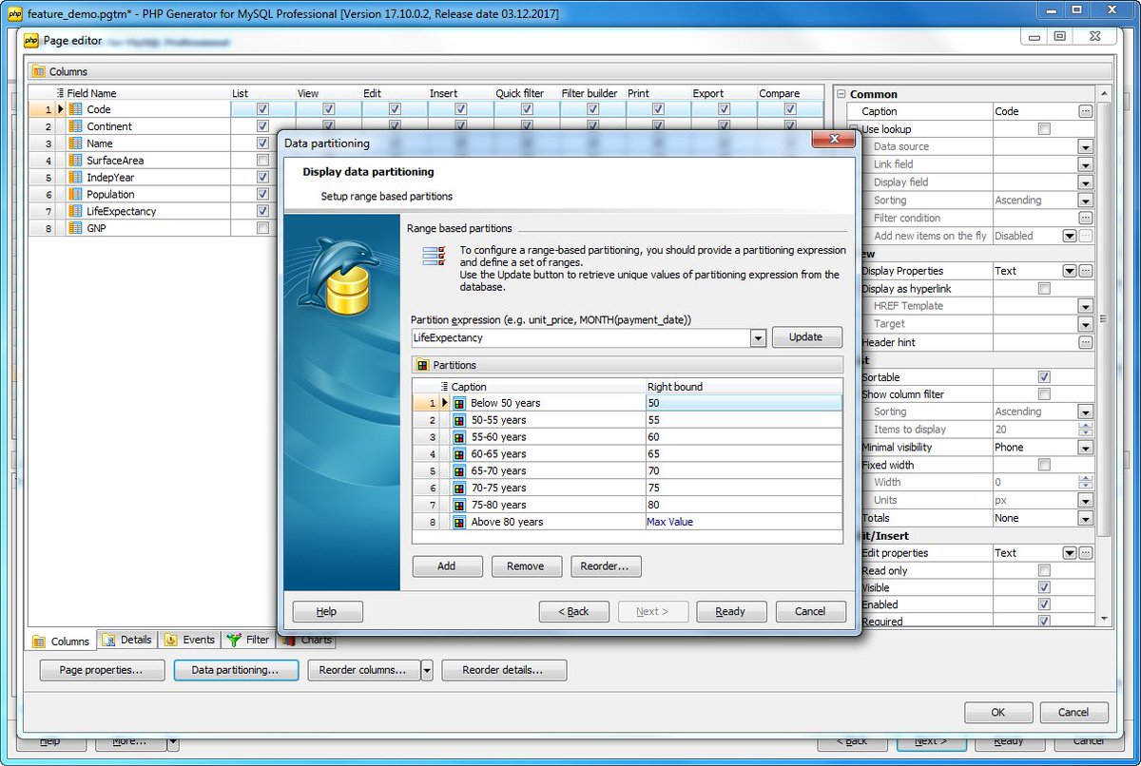Click the 'Below 50 years' partition icon
Screen dimensions: 1141x766
[x=459, y=403]
